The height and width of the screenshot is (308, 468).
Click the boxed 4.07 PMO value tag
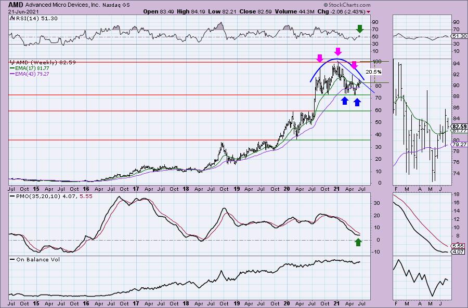click(x=458, y=252)
